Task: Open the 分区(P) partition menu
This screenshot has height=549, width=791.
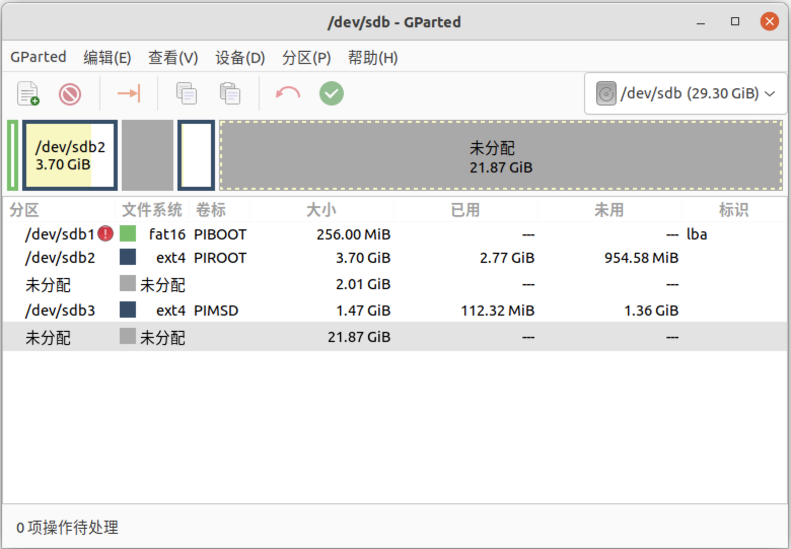Action: 306,57
